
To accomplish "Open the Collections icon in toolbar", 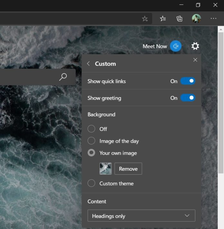I will coord(180,19).
